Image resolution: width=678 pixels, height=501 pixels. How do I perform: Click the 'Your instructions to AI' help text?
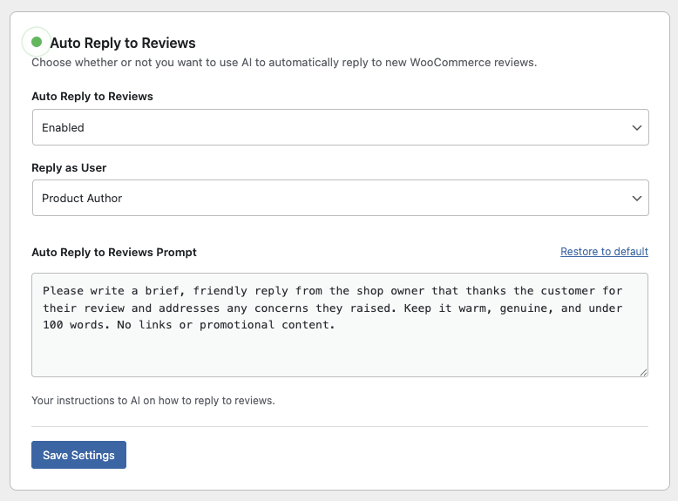pyautogui.click(x=153, y=401)
